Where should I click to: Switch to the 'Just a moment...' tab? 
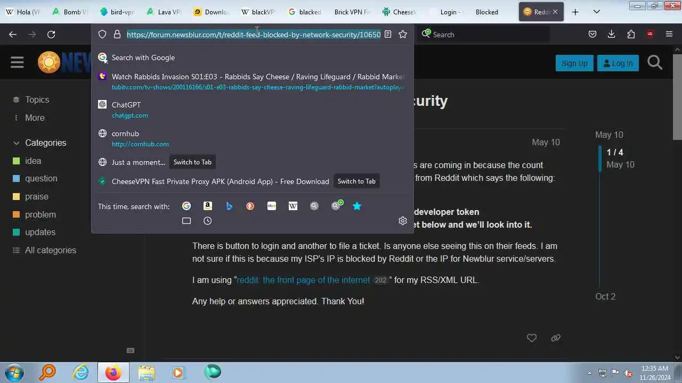coord(192,162)
